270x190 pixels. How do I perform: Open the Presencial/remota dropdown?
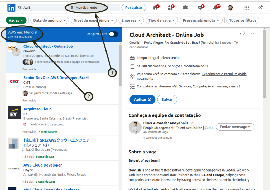tap(201, 20)
